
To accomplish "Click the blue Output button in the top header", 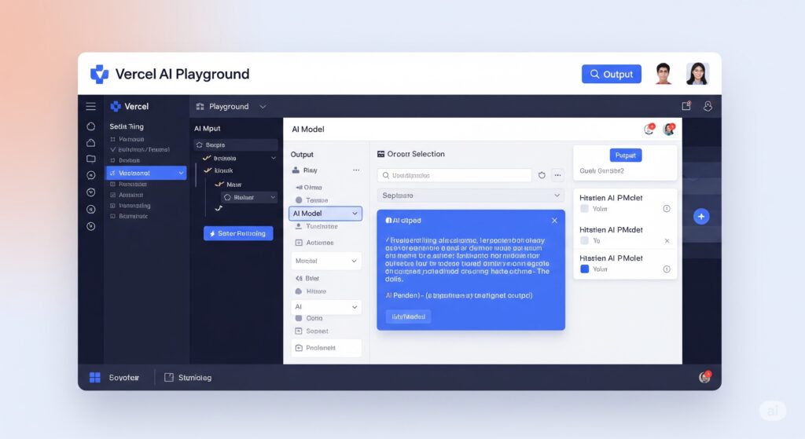I will click(x=612, y=74).
